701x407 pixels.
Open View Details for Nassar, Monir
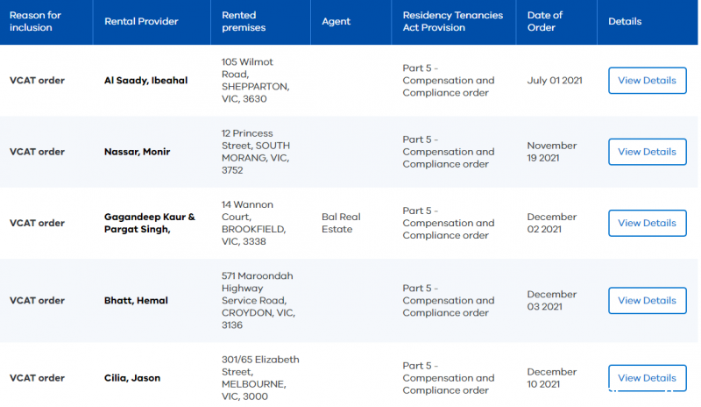(x=647, y=152)
